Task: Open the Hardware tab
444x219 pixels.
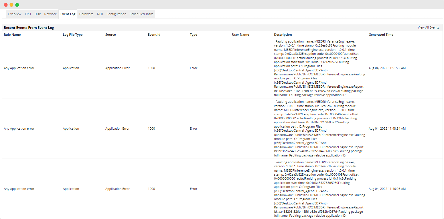Action: pyautogui.click(x=86, y=14)
